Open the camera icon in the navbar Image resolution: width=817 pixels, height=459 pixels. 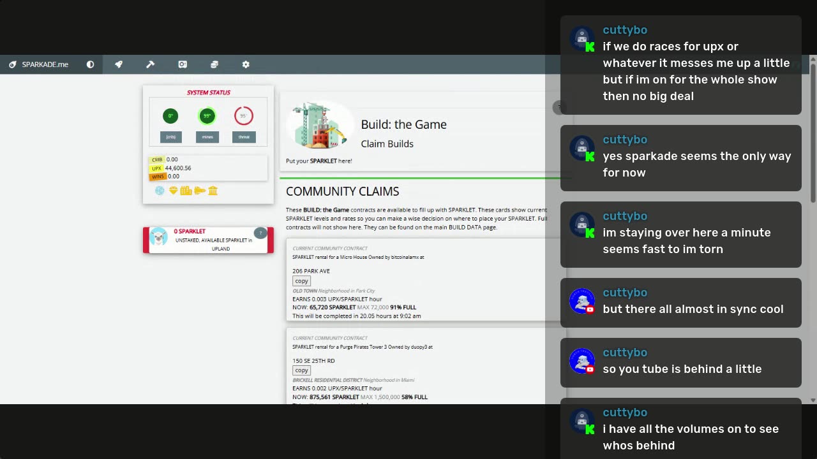click(182, 64)
